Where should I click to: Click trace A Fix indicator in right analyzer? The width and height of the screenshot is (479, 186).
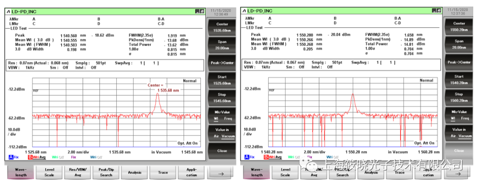tap(250, 157)
